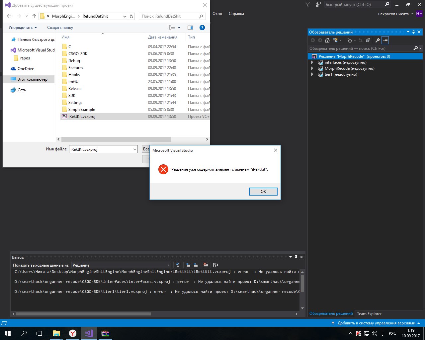Clear all output with the red X icon
The width and height of the screenshot is (425, 340).
point(206,265)
